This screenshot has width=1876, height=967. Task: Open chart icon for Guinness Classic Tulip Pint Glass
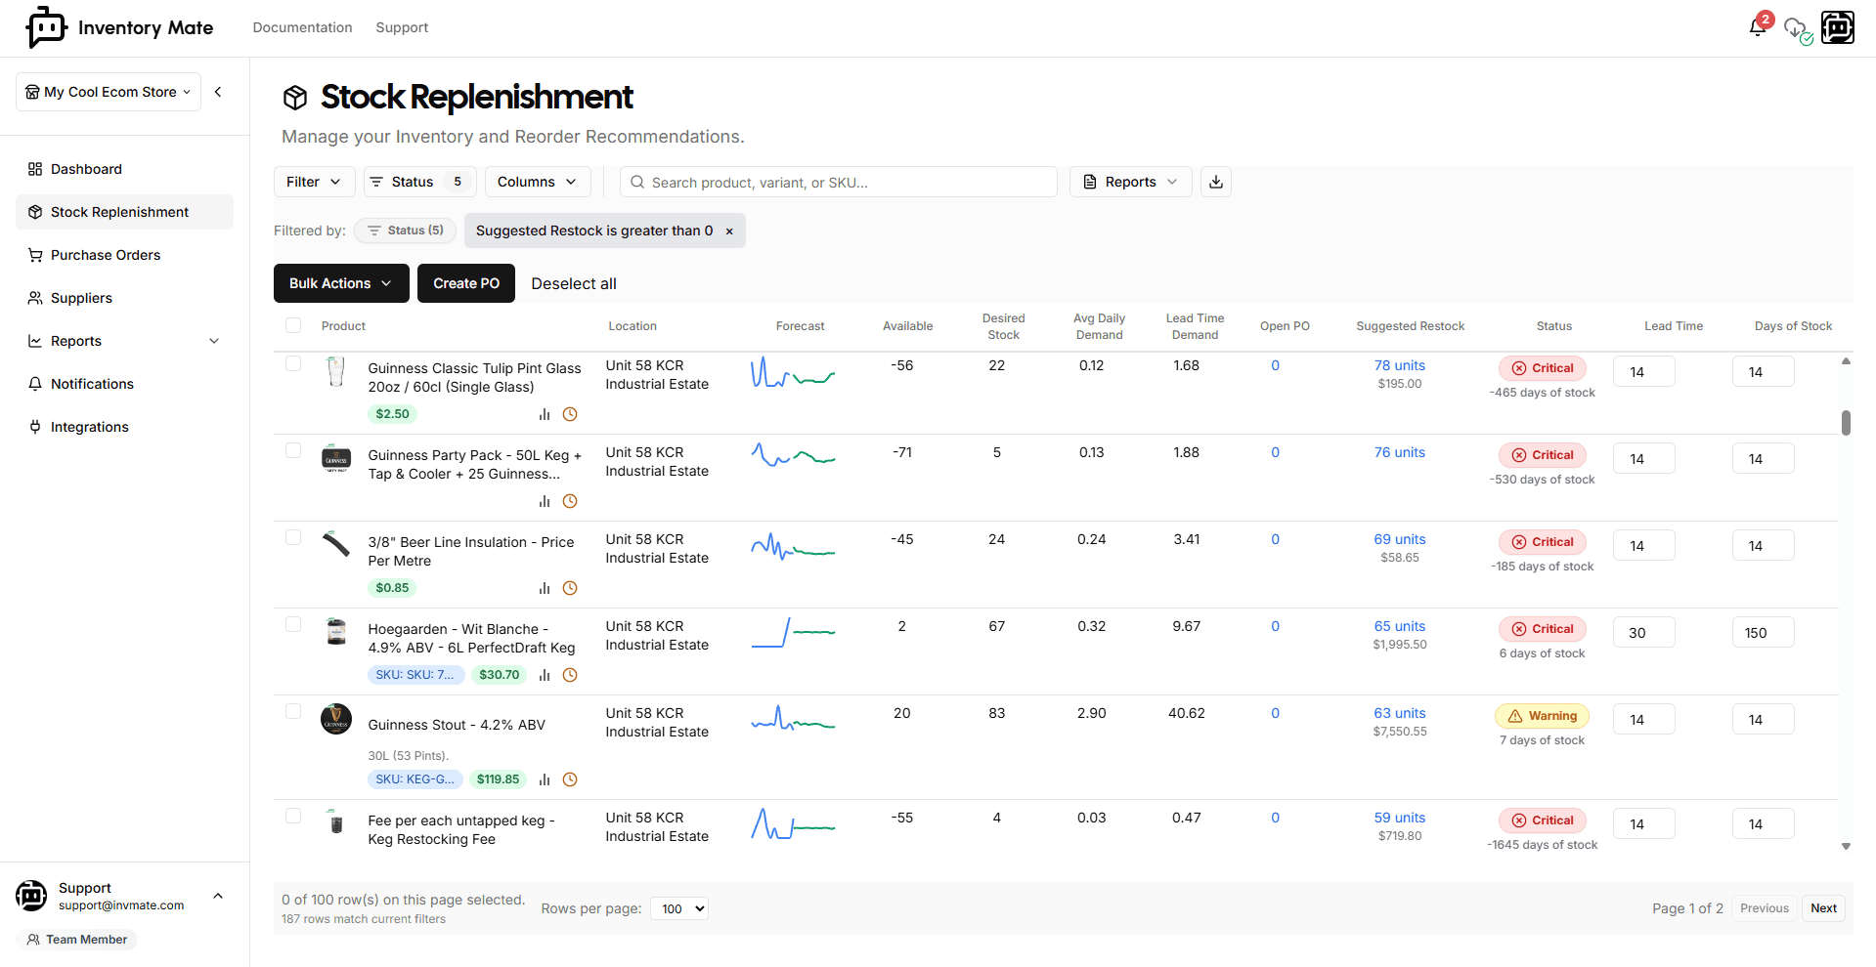coord(545,414)
